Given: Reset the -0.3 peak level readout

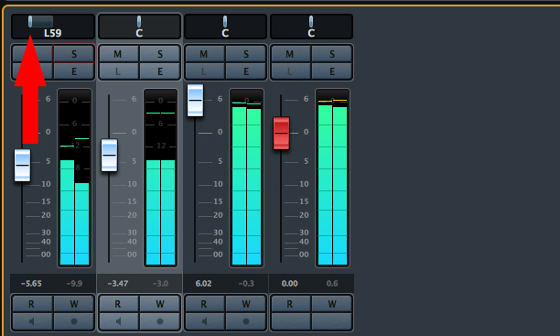Looking at the screenshot, I should (x=246, y=284).
